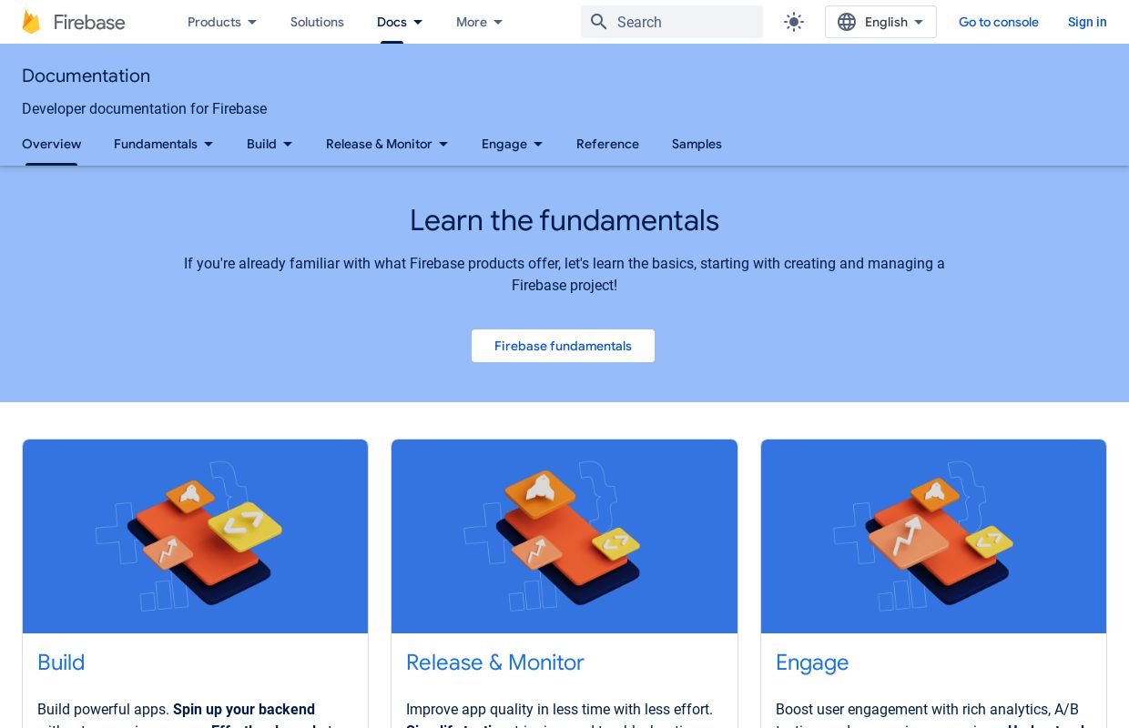1129x728 pixels.
Task: Click the search magnifier icon
Action: [598, 22]
